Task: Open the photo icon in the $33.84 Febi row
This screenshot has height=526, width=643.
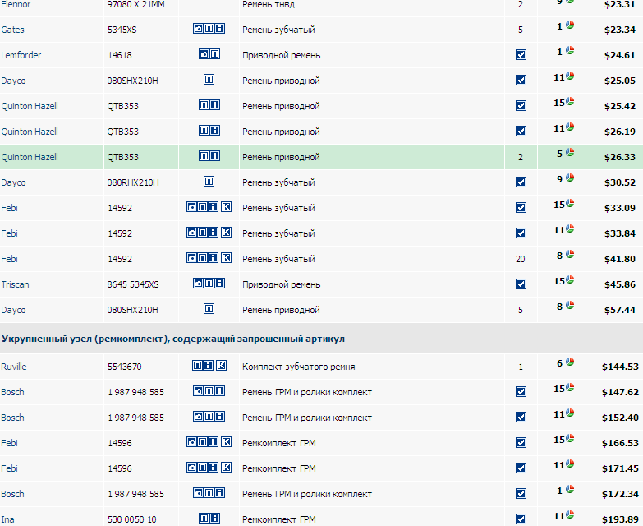Action: coord(191,232)
